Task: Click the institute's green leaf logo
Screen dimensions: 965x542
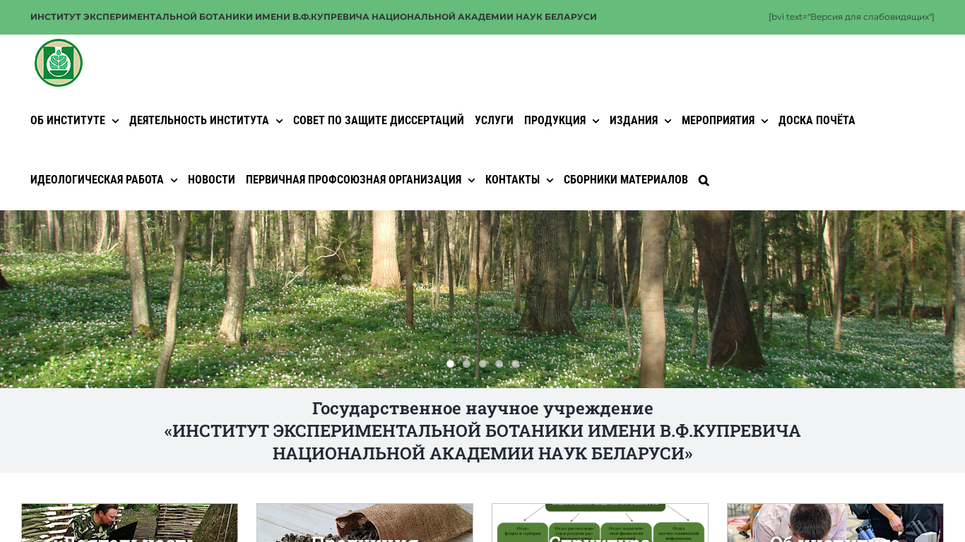Action: [59, 63]
